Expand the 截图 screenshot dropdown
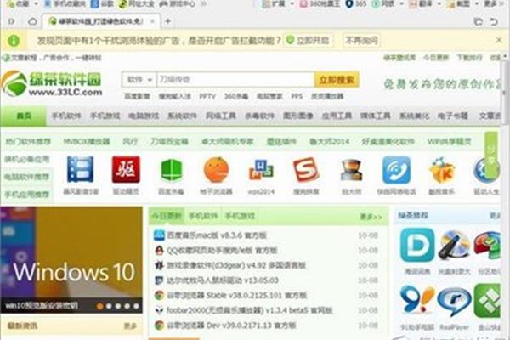510x340 pixels. click(476, 4)
